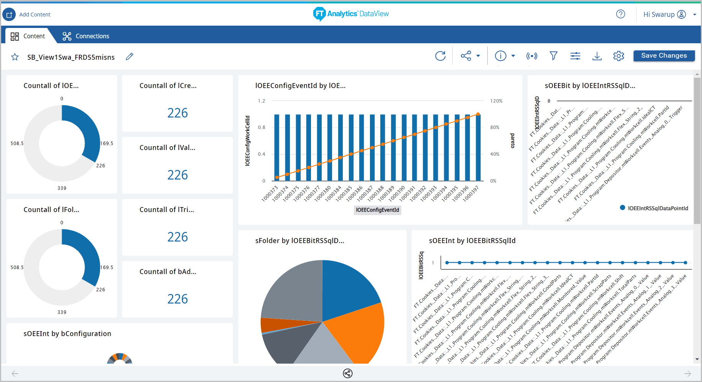Image resolution: width=702 pixels, height=382 pixels.
Task: Expand the info dropdown arrow
Action: tap(513, 56)
